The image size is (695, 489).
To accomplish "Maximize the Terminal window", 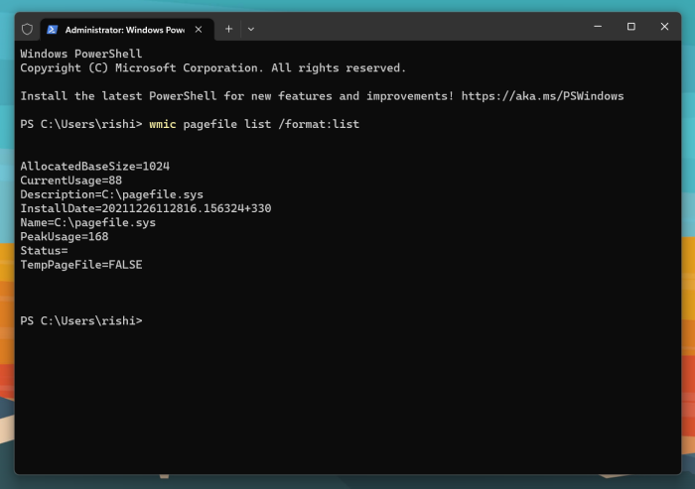I will pos(630,27).
